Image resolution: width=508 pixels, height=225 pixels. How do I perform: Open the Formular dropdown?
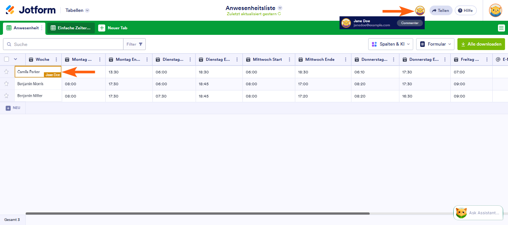point(435,44)
